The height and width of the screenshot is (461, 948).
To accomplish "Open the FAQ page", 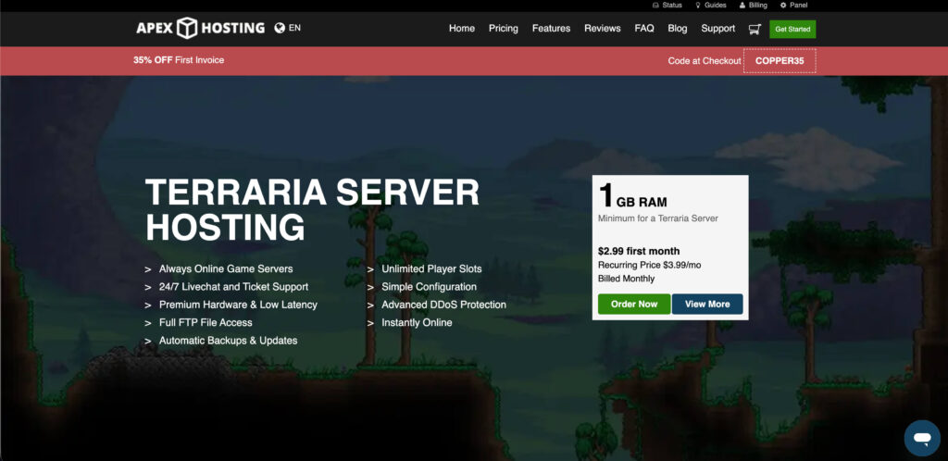I will pyautogui.click(x=644, y=29).
